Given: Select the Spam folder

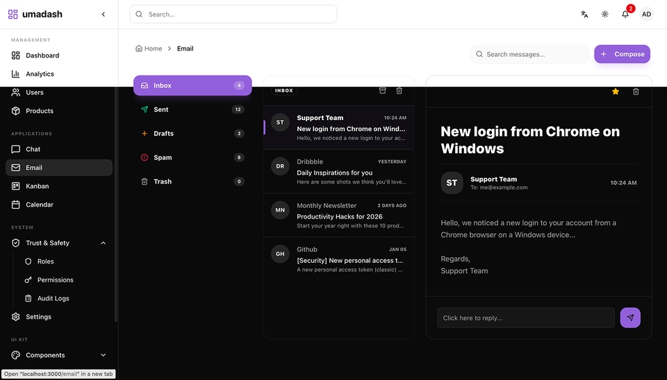Looking at the screenshot, I should [163, 157].
